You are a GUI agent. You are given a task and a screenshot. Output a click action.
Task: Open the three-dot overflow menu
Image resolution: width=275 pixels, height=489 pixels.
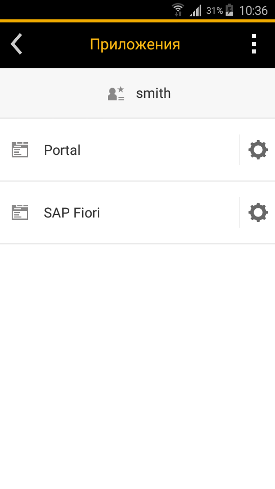[x=254, y=44]
